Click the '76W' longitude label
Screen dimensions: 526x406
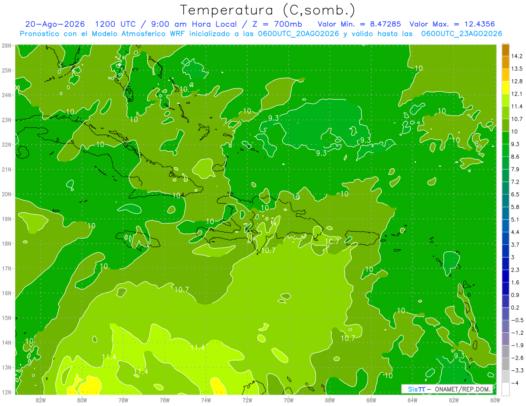165,400
